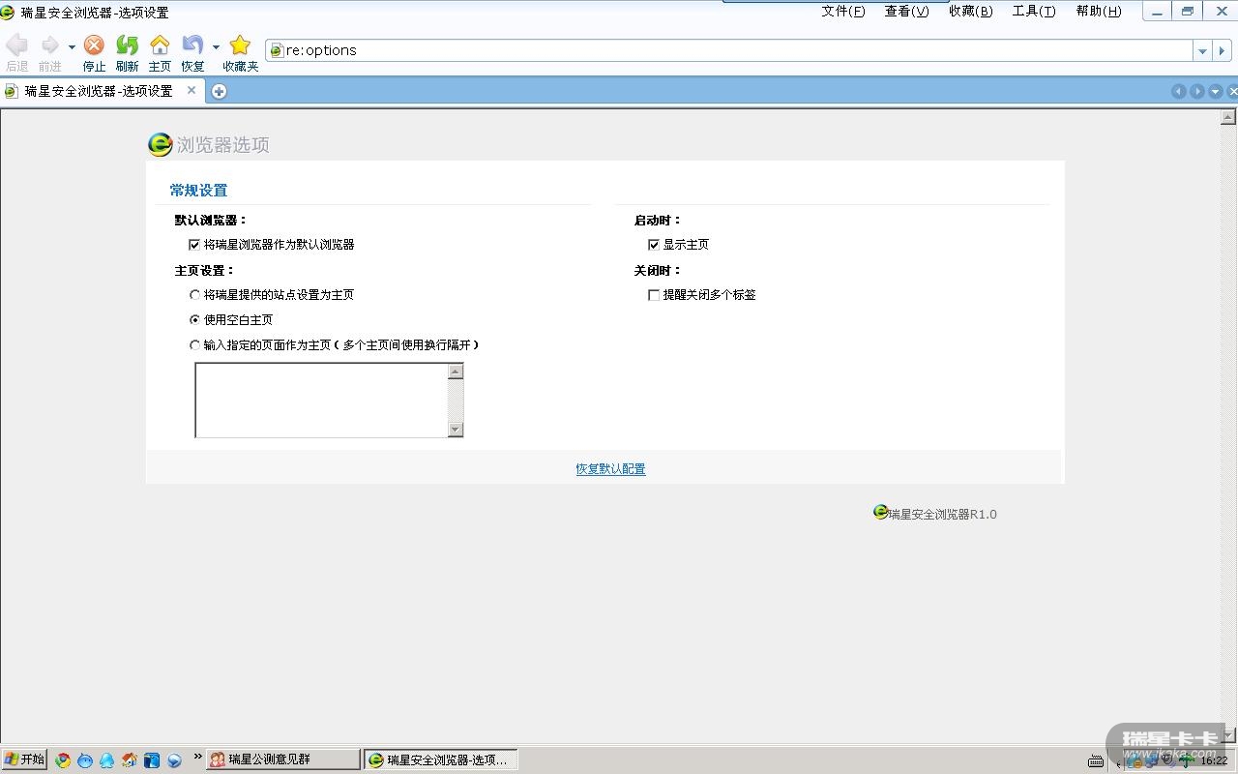Open the 收藏(B) menu
Screen dimensions: 1238x774
[x=970, y=12]
